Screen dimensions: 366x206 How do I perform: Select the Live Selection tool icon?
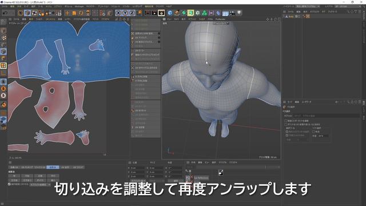coord(21,13)
